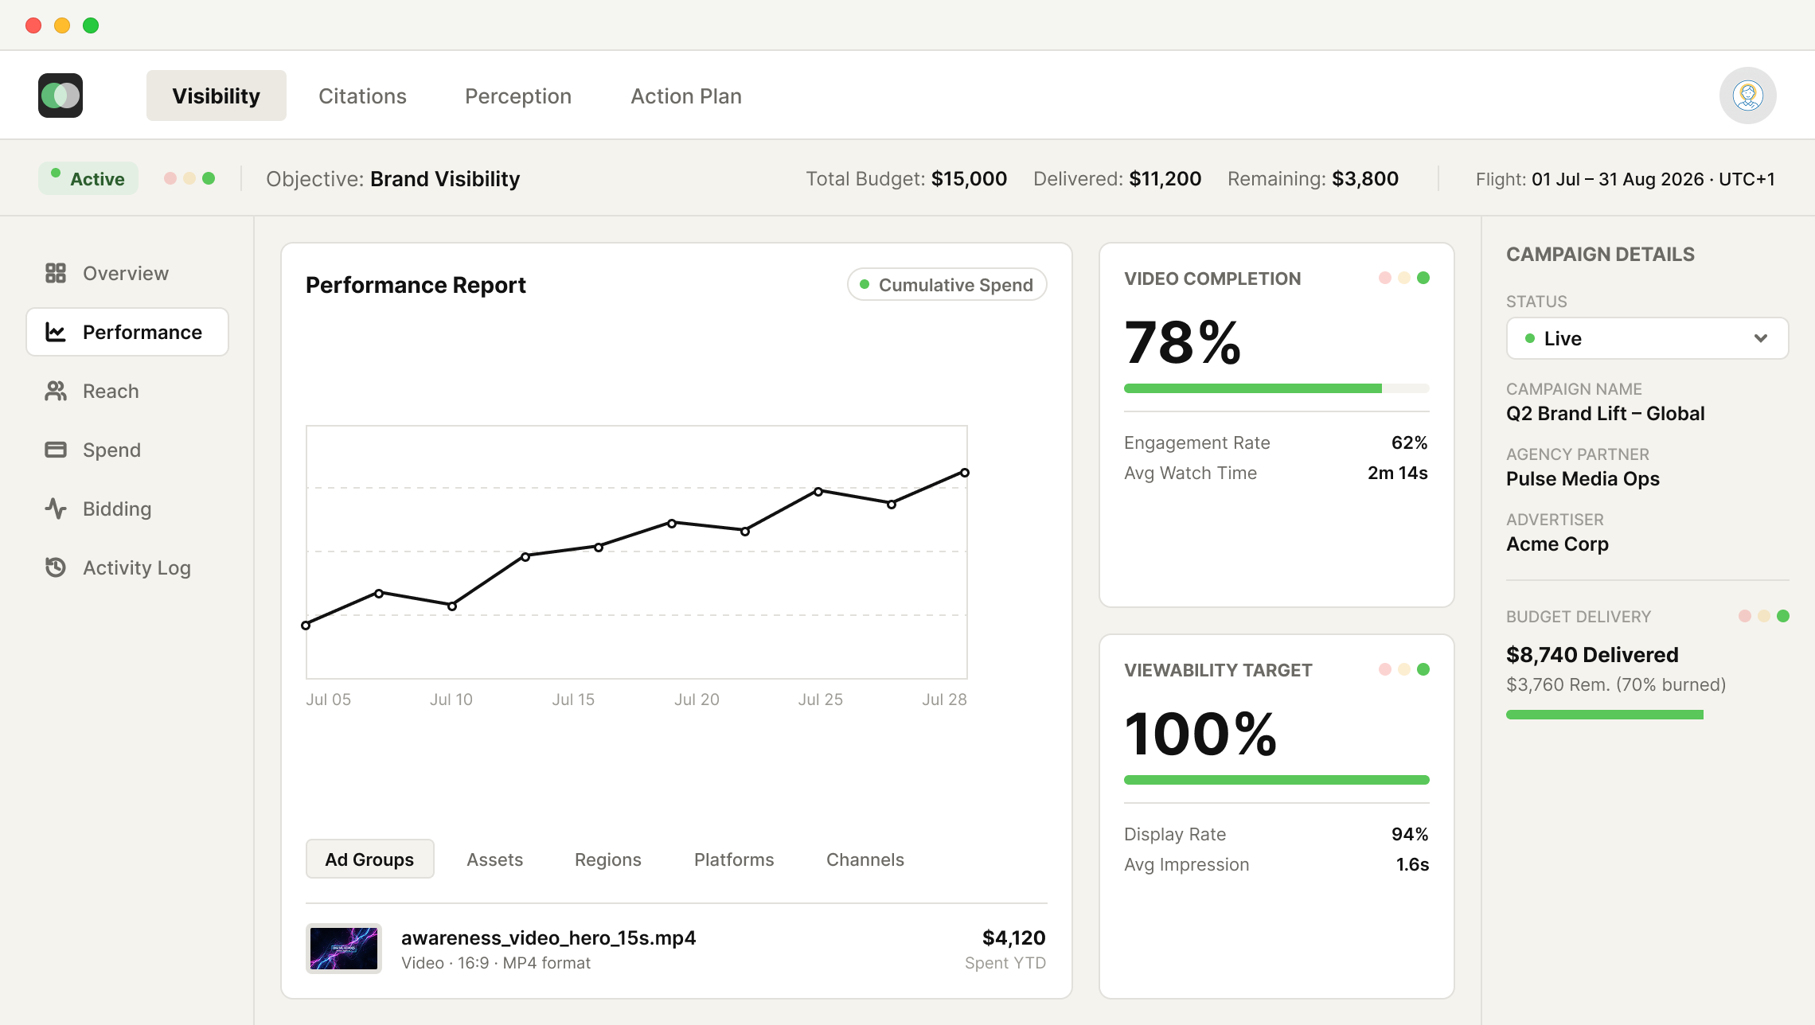Click the Budget Delivery status dots
1815x1025 pixels.
tap(1764, 616)
